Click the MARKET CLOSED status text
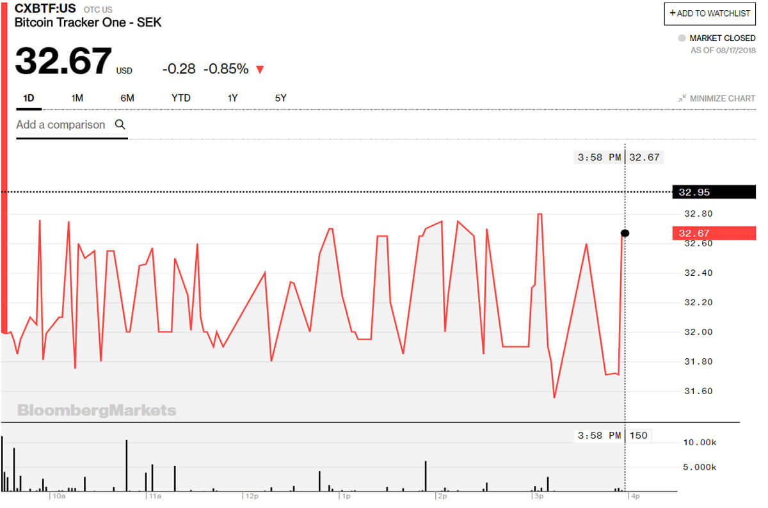The height and width of the screenshot is (508, 768). tap(723, 38)
